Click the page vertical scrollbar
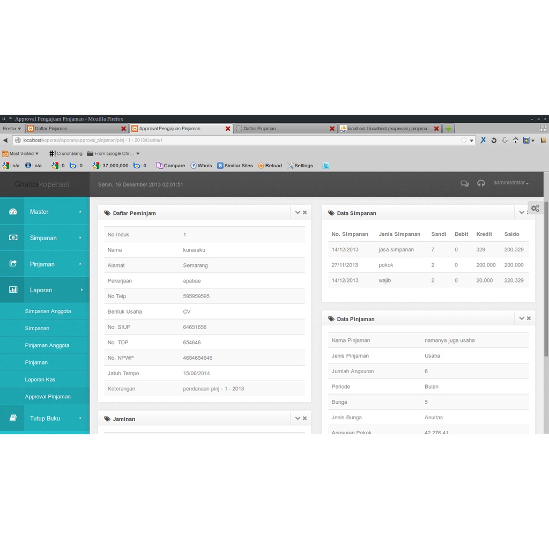Image resolution: width=549 pixels, height=549 pixels. (546, 279)
